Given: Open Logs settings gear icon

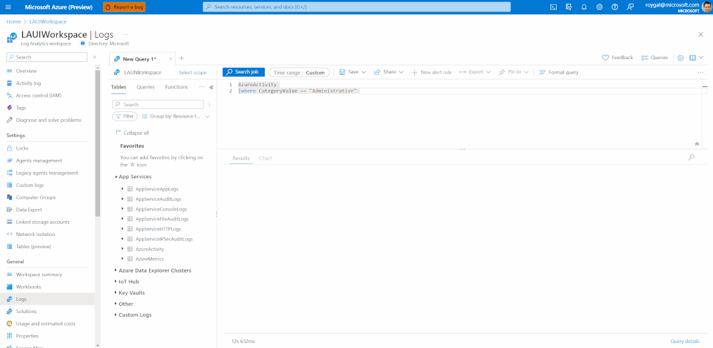Looking at the screenshot, I should (681, 58).
